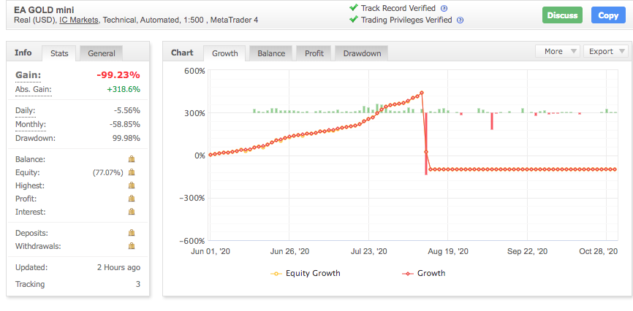Select the Balance chart tab
This screenshot has width=633, height=311.
click(x=271, y=53)
